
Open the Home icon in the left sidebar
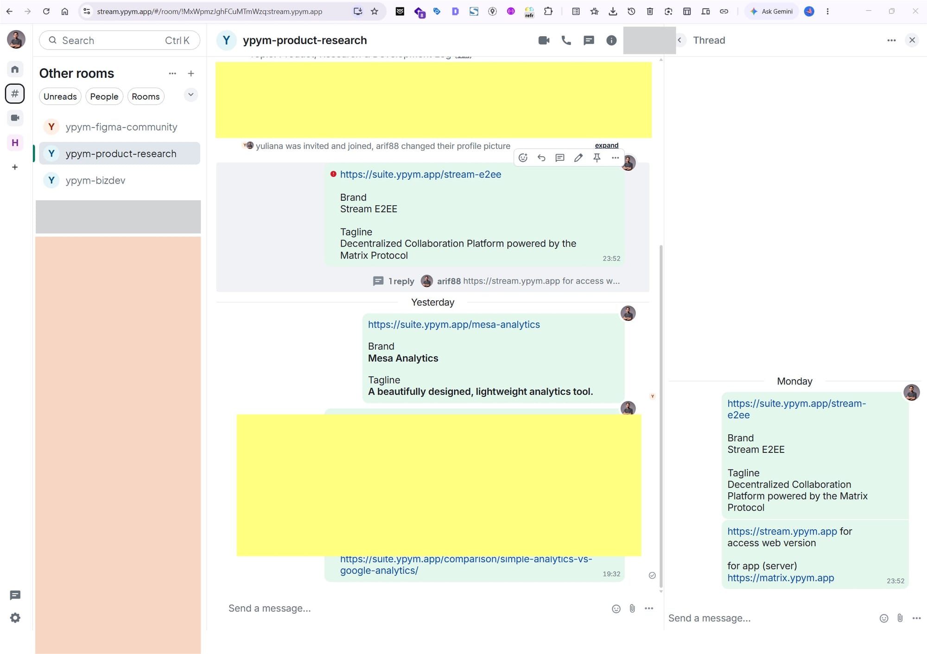[x=15, y=70]
